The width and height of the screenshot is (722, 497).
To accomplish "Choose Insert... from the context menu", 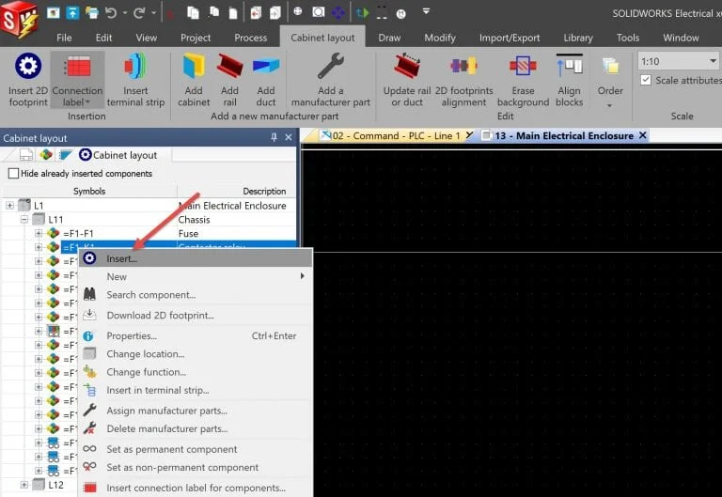I will [x=121, y=258].
